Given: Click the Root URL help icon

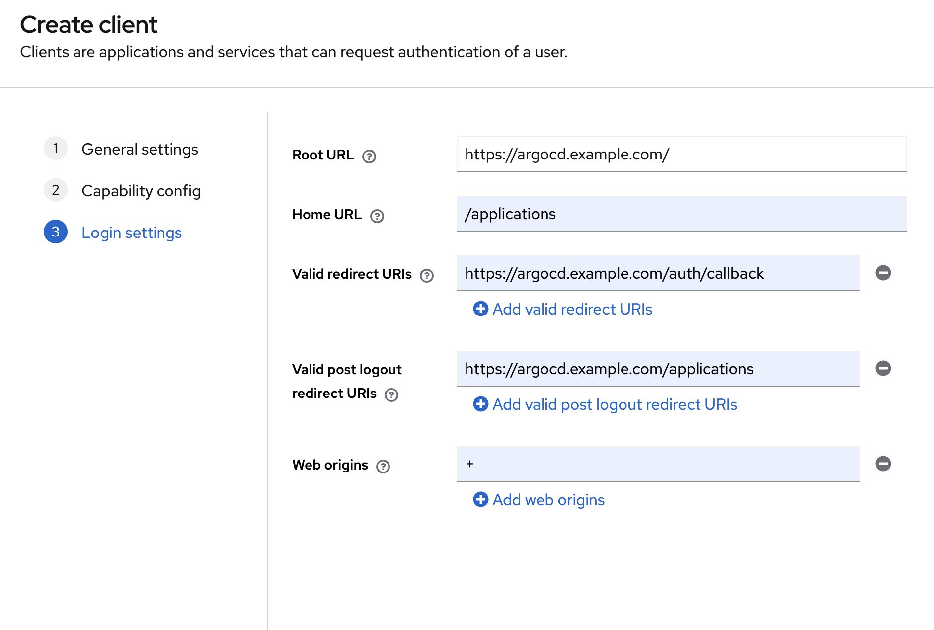Looking at the screenshot, I should (x=369, y=157).
